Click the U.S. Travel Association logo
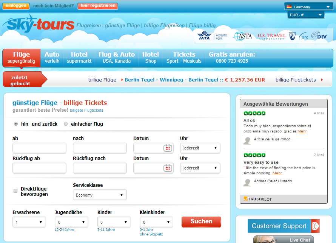Viewport: 336px width, 243px height. tap(271, 37)
